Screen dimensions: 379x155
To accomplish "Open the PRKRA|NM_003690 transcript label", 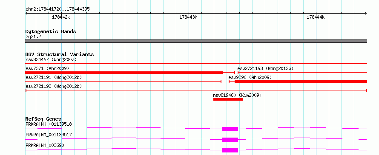I will 45,145.
